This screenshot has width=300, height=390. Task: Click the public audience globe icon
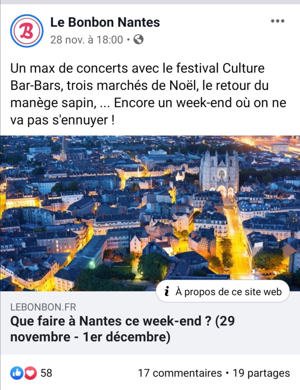click(139, 39)
